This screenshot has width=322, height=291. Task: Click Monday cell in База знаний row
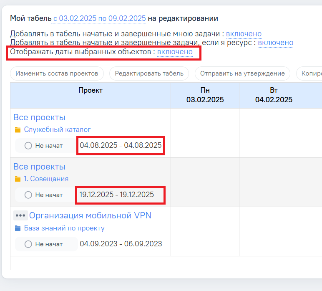coord(205,232)
